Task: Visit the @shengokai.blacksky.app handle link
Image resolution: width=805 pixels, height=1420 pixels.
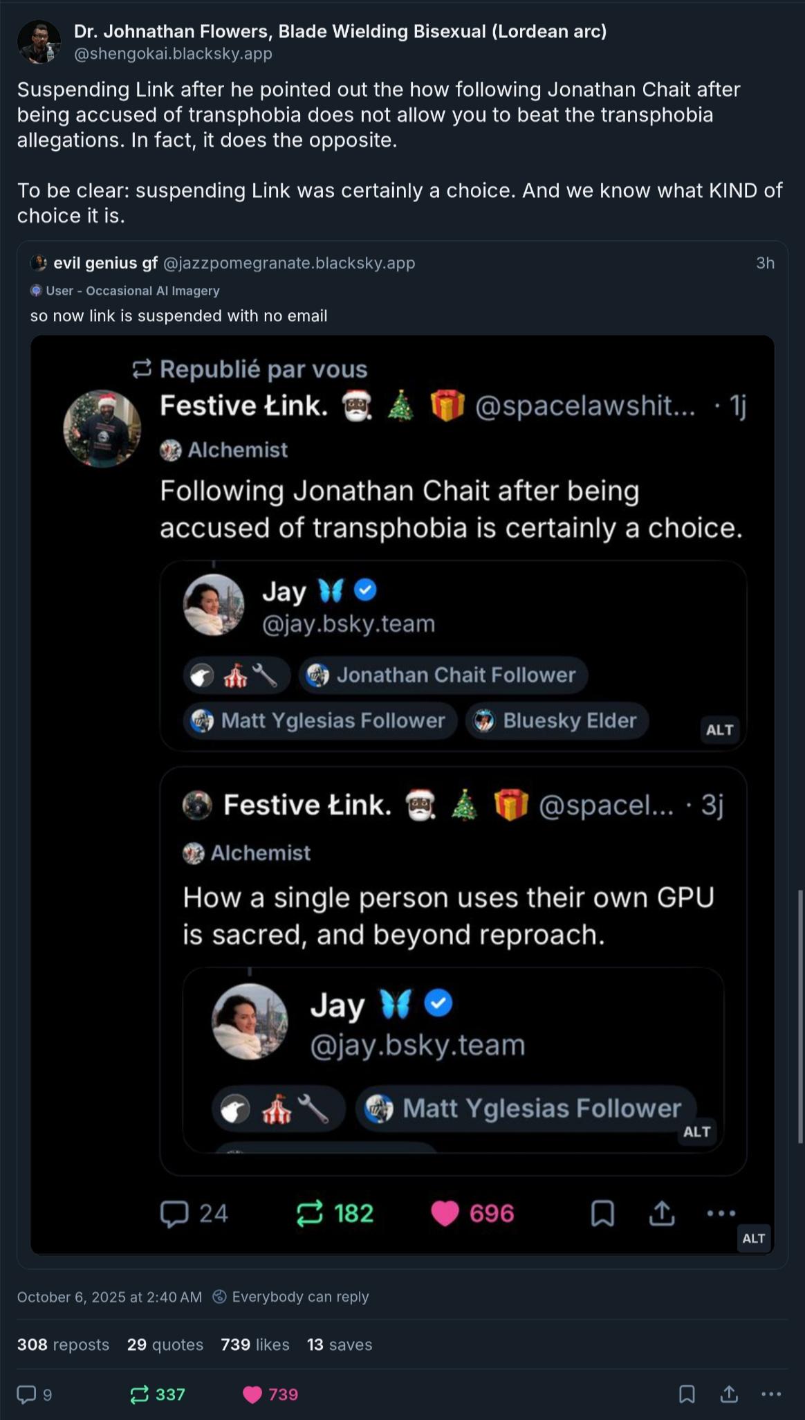Action: (x=173, y=54)
